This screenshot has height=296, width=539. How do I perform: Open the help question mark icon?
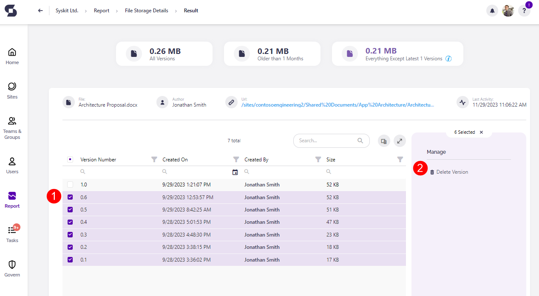tap(524, 10)
